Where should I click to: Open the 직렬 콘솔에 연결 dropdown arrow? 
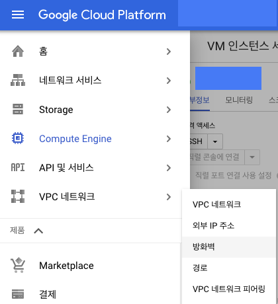(252, 157)
